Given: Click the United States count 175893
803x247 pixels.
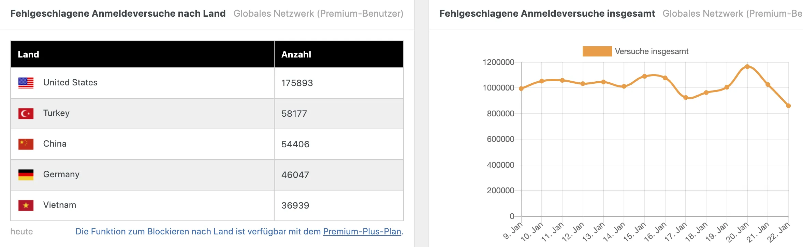Looking at the screenshot, I should coord(297,83).
